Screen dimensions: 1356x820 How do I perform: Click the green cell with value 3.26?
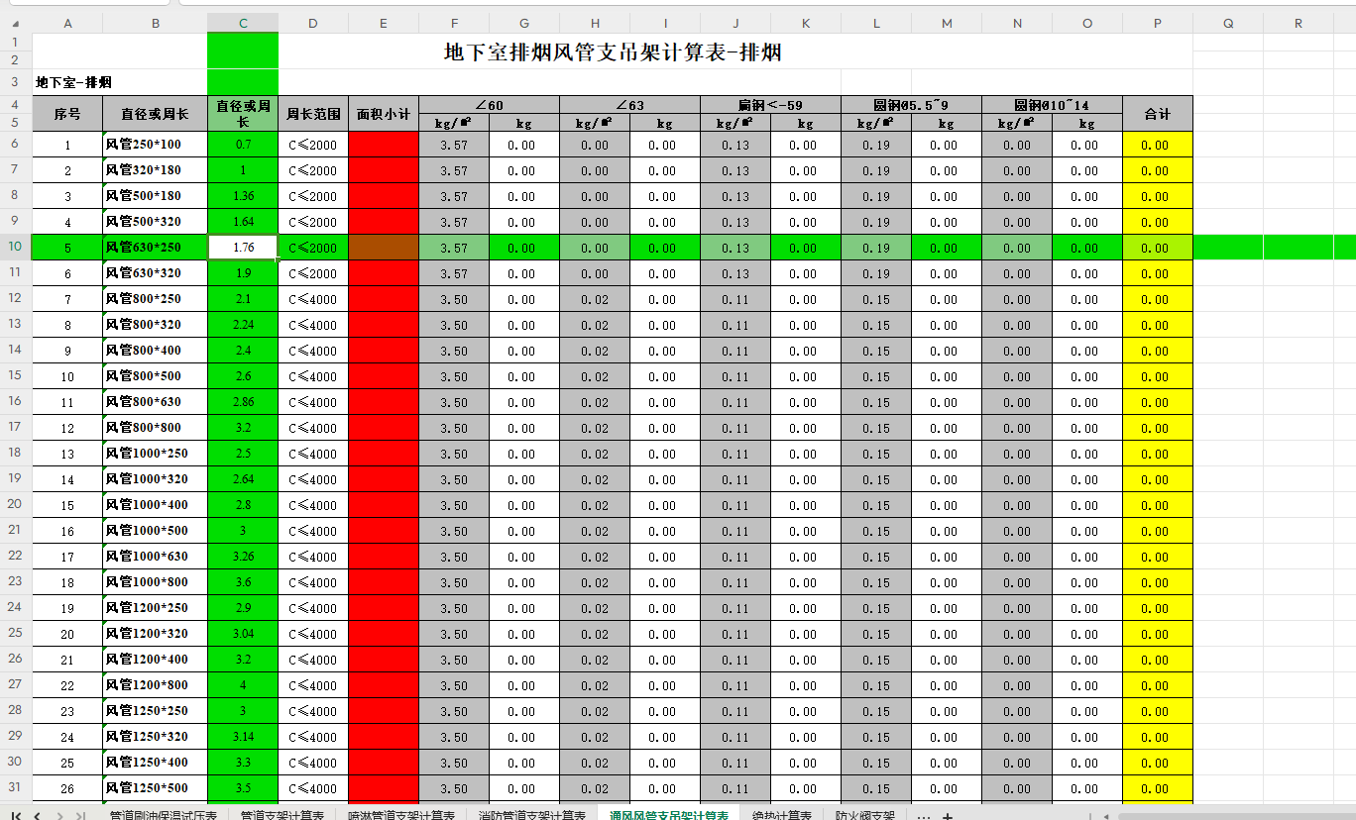(243, 557)
